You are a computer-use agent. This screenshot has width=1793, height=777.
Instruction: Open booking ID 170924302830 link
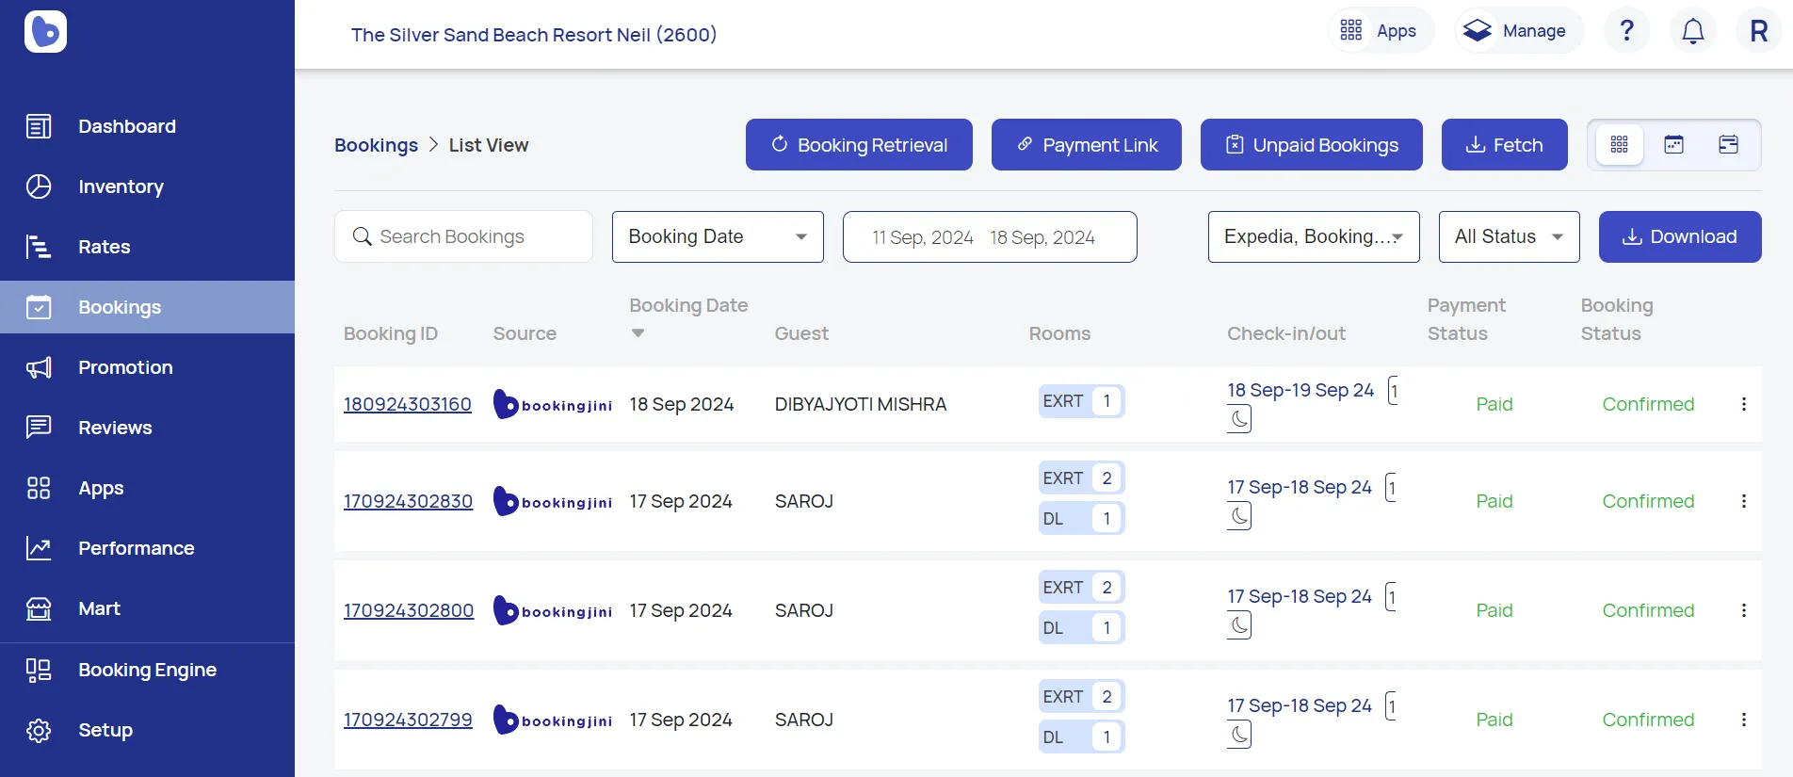click(x=408, y=501)
